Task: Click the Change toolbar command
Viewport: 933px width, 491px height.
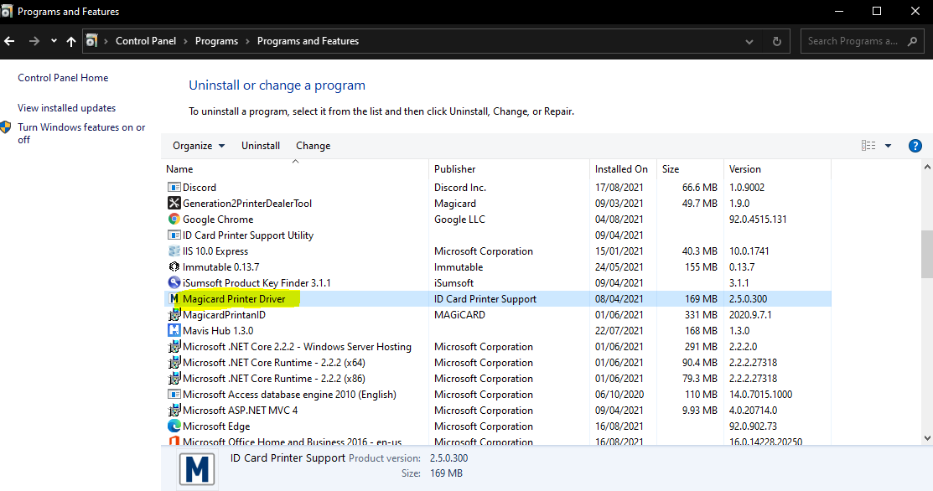Action: [313, 146]
